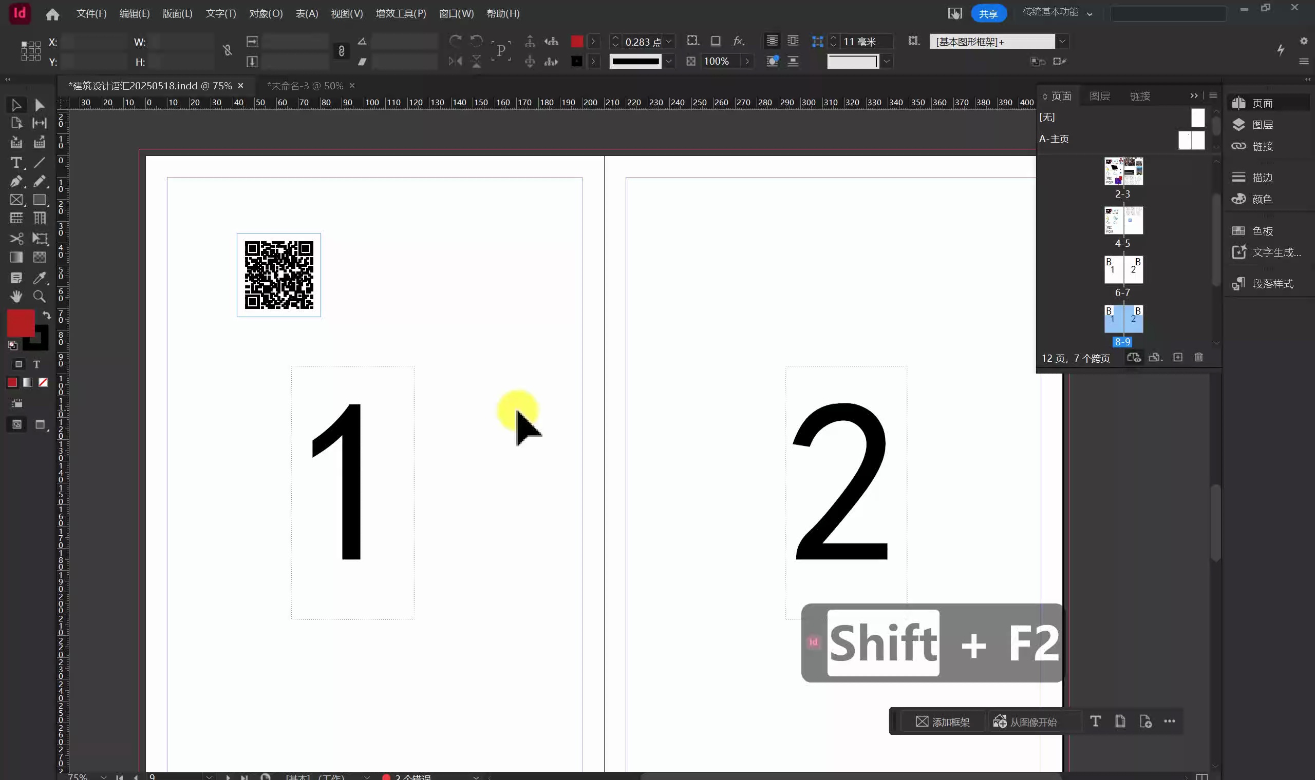Select the Eyedropper tool

[40, 278]
